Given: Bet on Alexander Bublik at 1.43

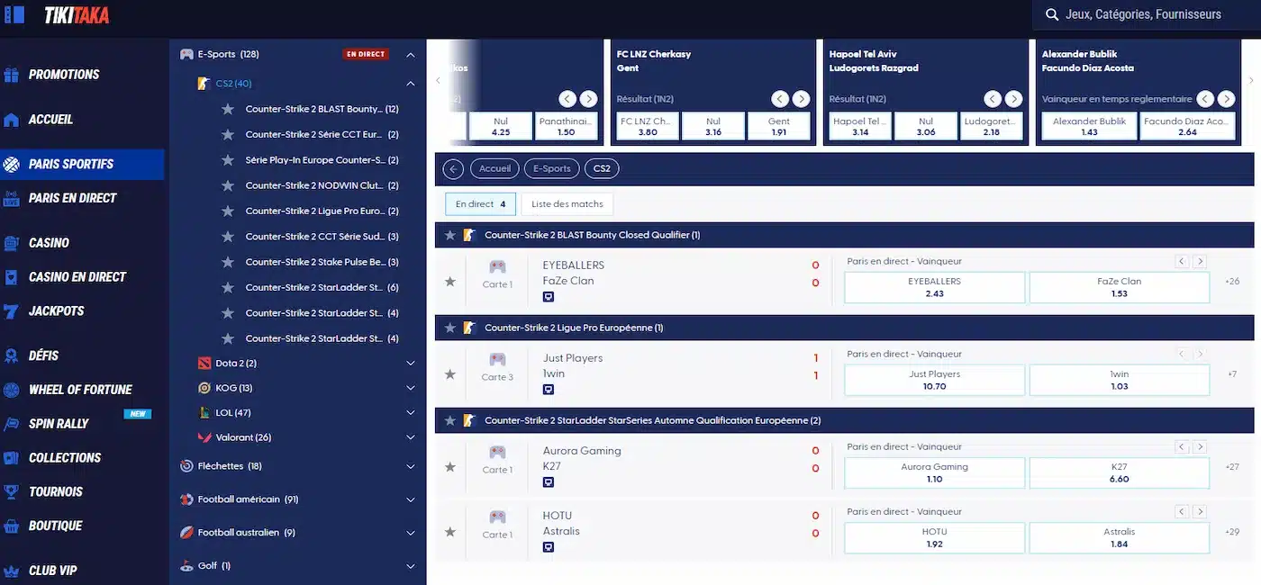Looking at the screenshot, I should [x=1088, y=127].
